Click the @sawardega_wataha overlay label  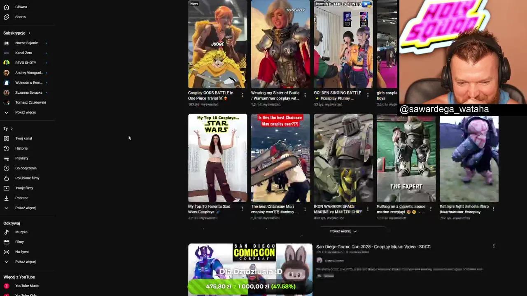click(x=444, y=109)
